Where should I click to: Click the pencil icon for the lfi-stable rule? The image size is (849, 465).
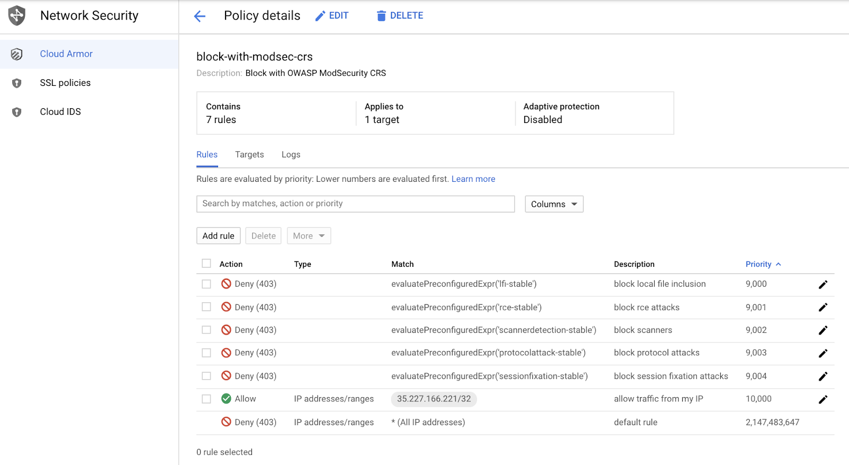coord(822,285)
